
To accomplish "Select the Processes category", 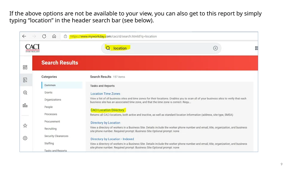I will pos(51,114).
